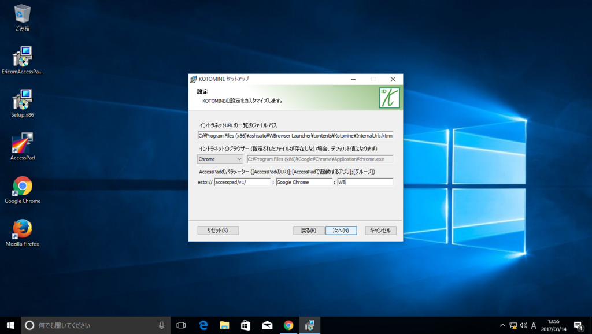Image resolution: width=592 pixels, height=334 pixels.
Task: Open the Windows Start menu
Action: tap(10, 325)
